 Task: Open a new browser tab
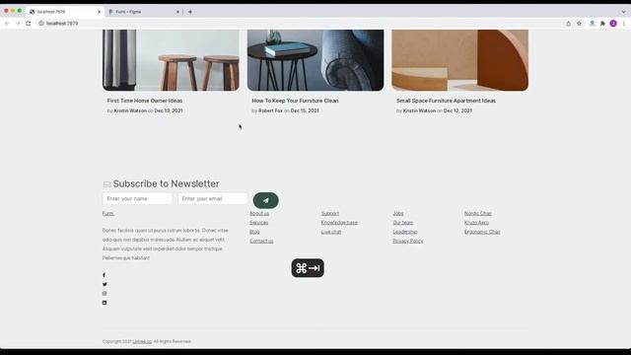(190, 12)
